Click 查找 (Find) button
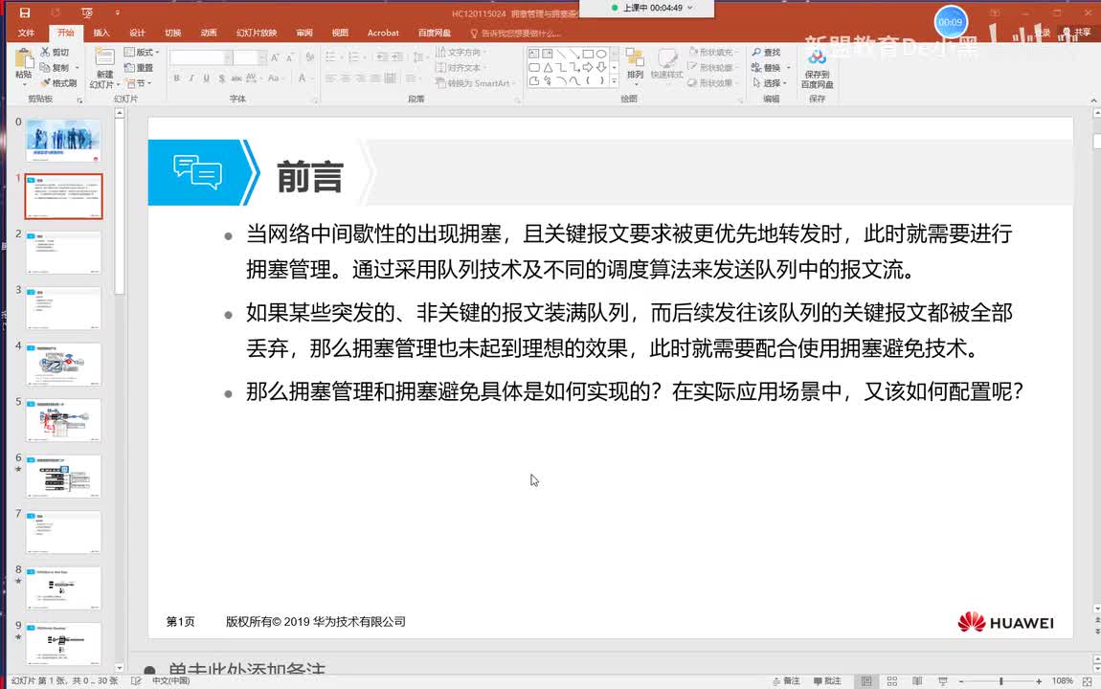This screenshot has height=689, width=1101. click(766, 52)
